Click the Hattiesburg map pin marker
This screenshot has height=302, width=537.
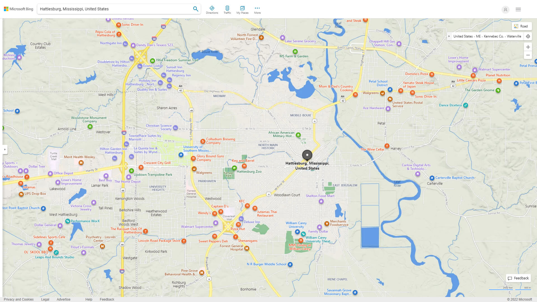click(307, 155)
